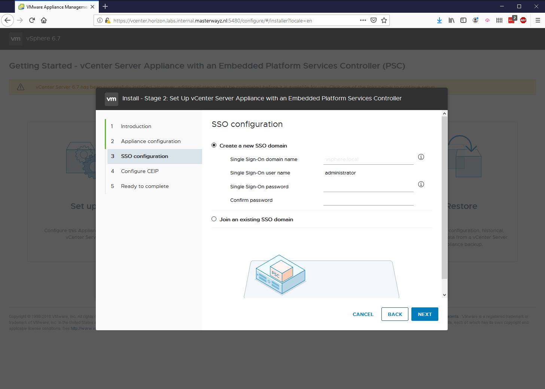The image size is (545, 389).
Task: Open the Adblock Plus extension
Action: tap(523, 20)
